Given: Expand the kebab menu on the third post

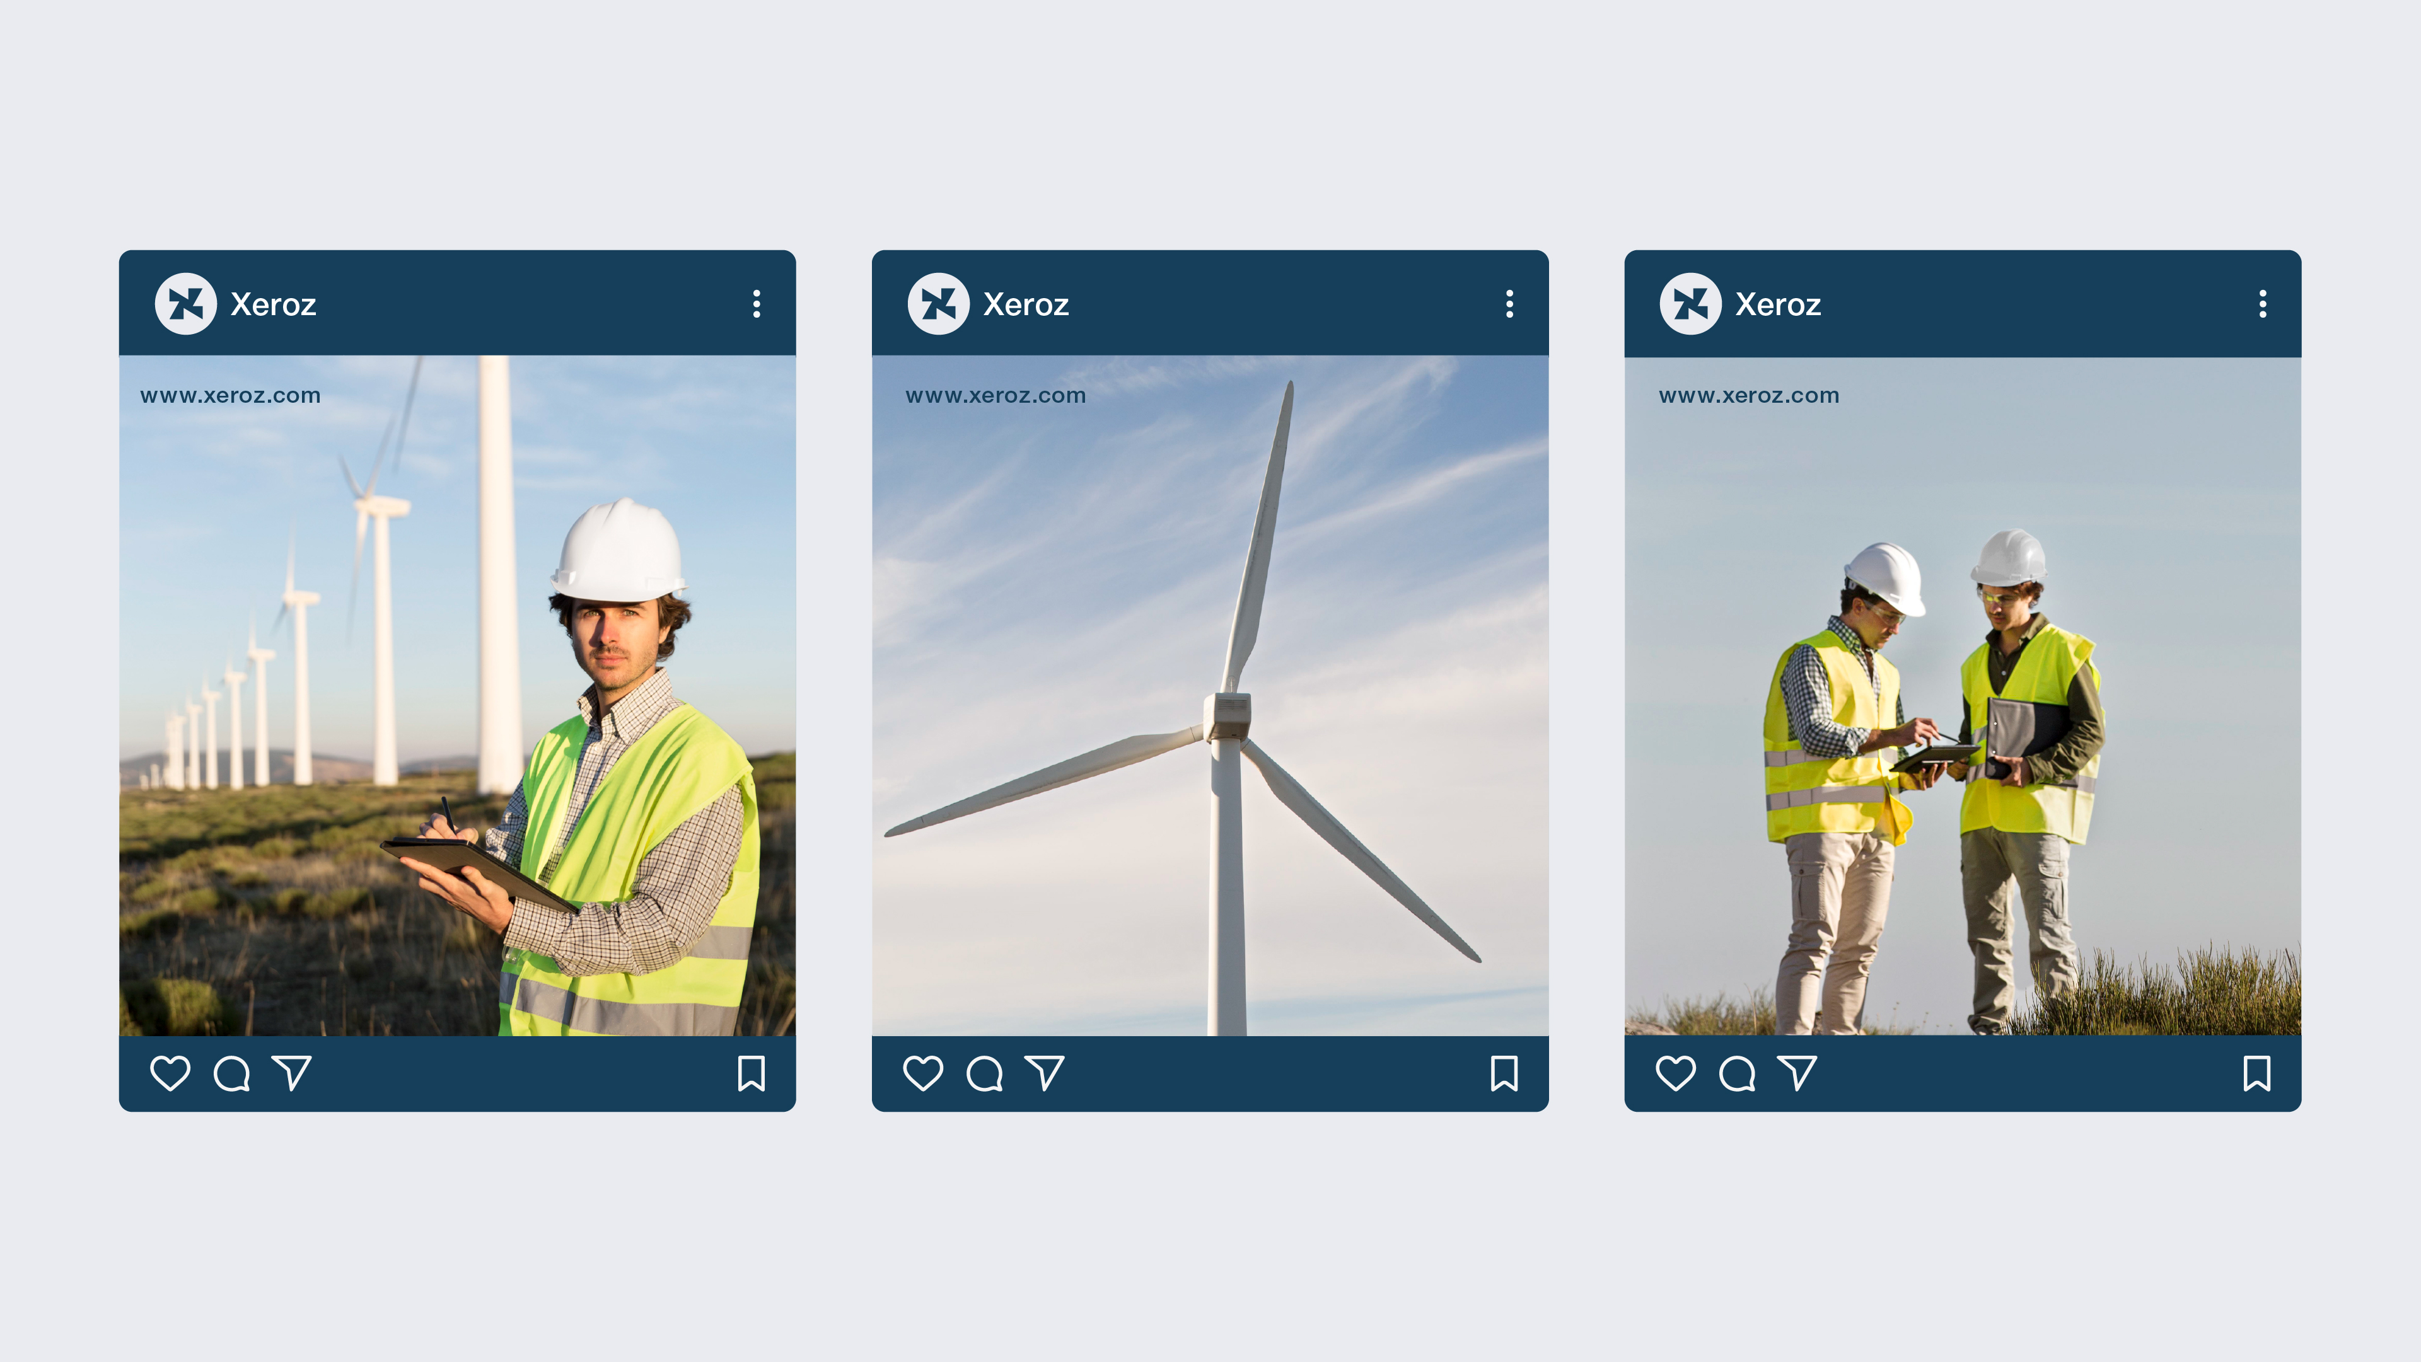Looking at the screenshot, I should pyautogui.click(x=2262, y=303).
